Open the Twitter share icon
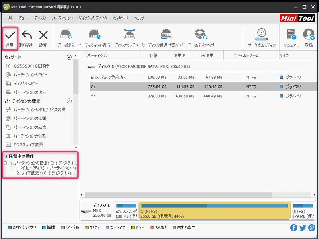This screenshot has height=239, width=319. pyautogui.click(x=303, y=228)
